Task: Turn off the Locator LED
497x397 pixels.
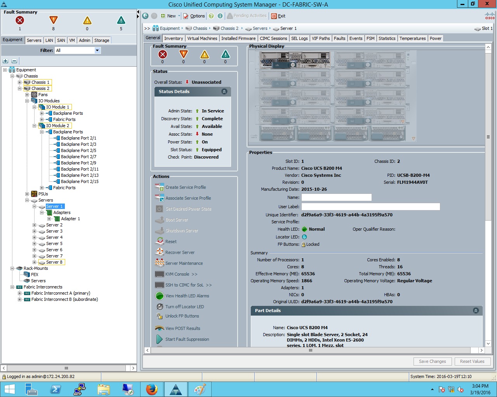Action: click(x=185, y=307)
